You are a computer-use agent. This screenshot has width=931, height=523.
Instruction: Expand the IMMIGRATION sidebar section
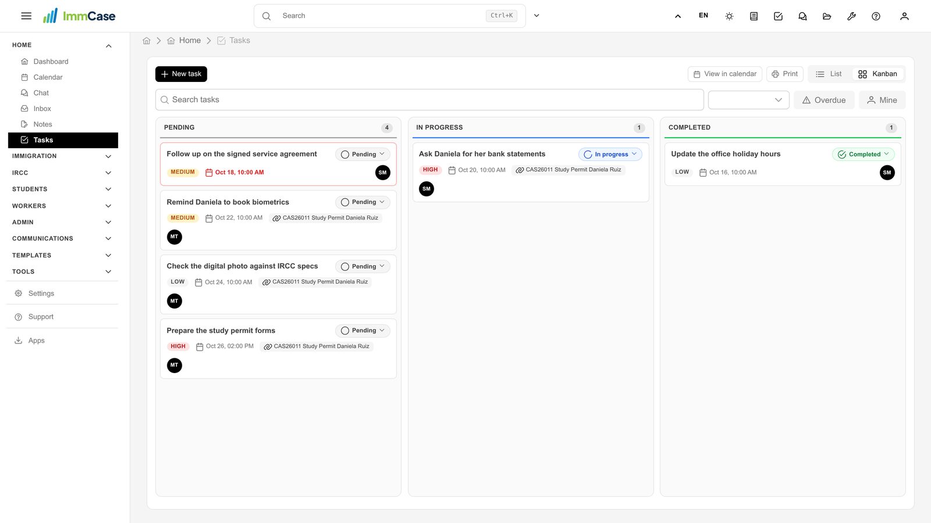point(62,156)
